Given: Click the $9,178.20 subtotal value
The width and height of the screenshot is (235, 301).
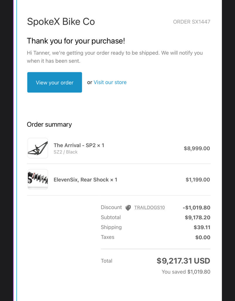Looking at the screenshot, I should coord(197,218).
